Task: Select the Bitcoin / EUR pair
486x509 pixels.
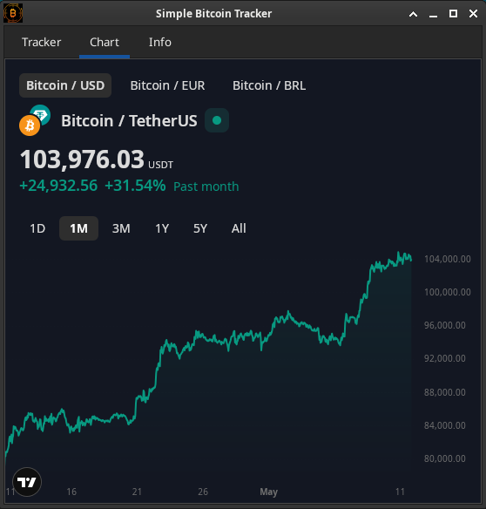Action: tap(167, 85)
